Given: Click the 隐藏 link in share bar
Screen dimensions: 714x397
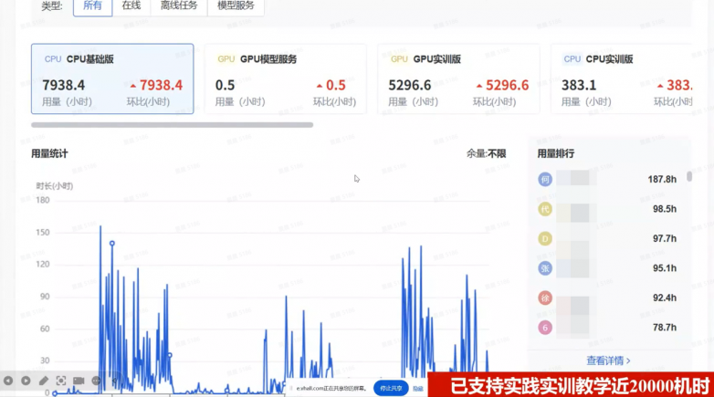Looking at the screenshot, I should tap(417, 388).
